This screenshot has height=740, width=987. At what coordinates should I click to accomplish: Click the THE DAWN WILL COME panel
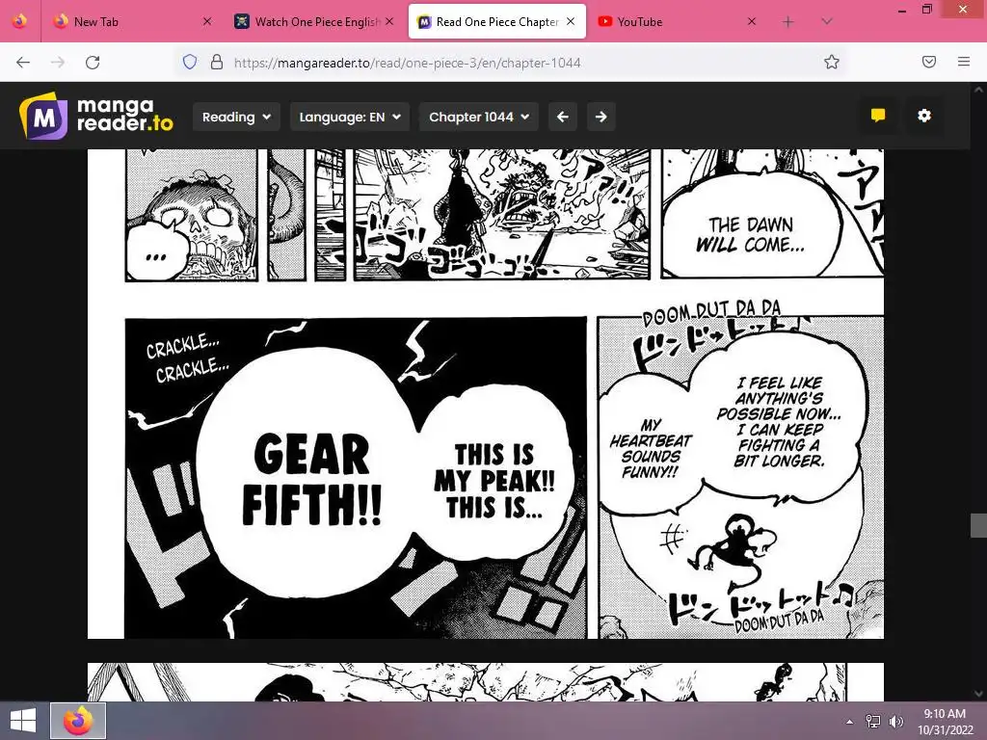point(772,214)
